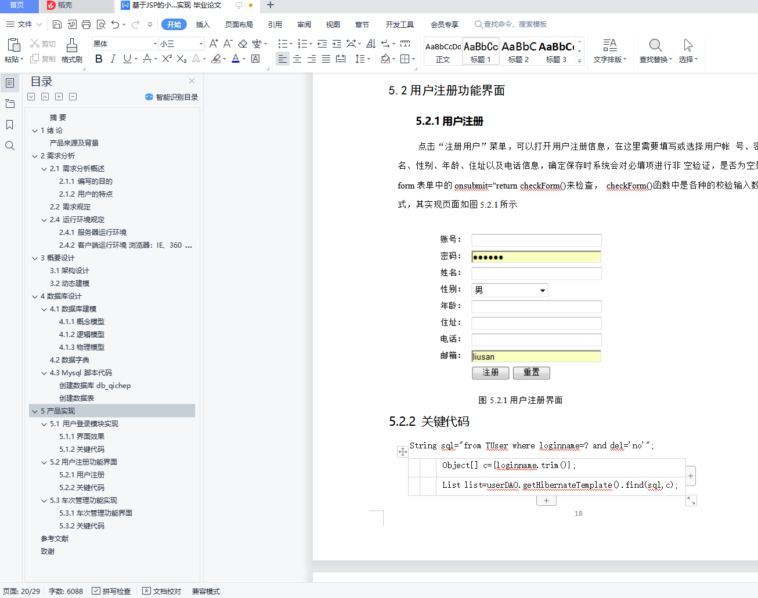Switch to the Page Layout (页面布局) tab
This screenshot has height=598, width=758.
[239, 24]
